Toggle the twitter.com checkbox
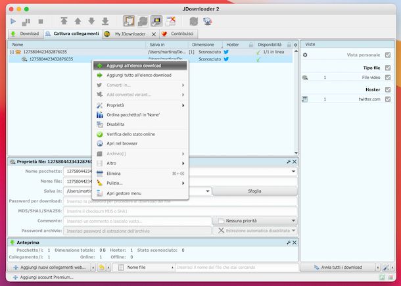This screenshot has height=286, width=401. coord(388,99)
